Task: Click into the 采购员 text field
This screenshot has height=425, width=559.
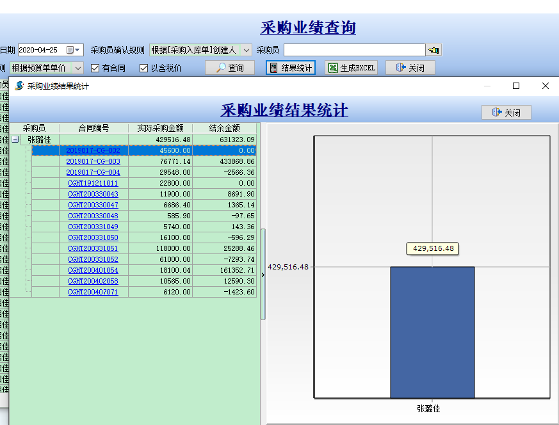Action: point(354,50)
